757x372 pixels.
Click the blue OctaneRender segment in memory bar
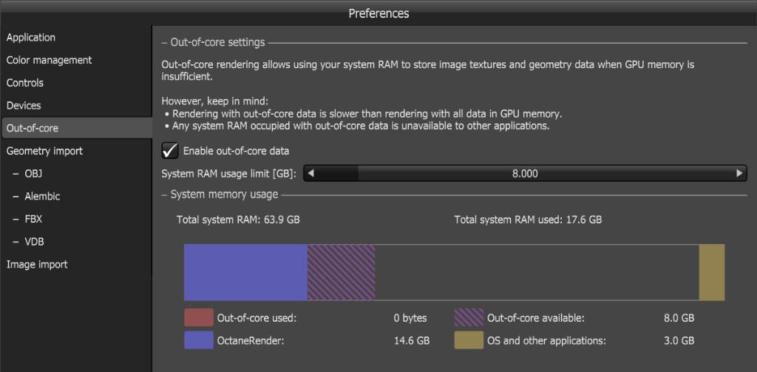point(245,273)
